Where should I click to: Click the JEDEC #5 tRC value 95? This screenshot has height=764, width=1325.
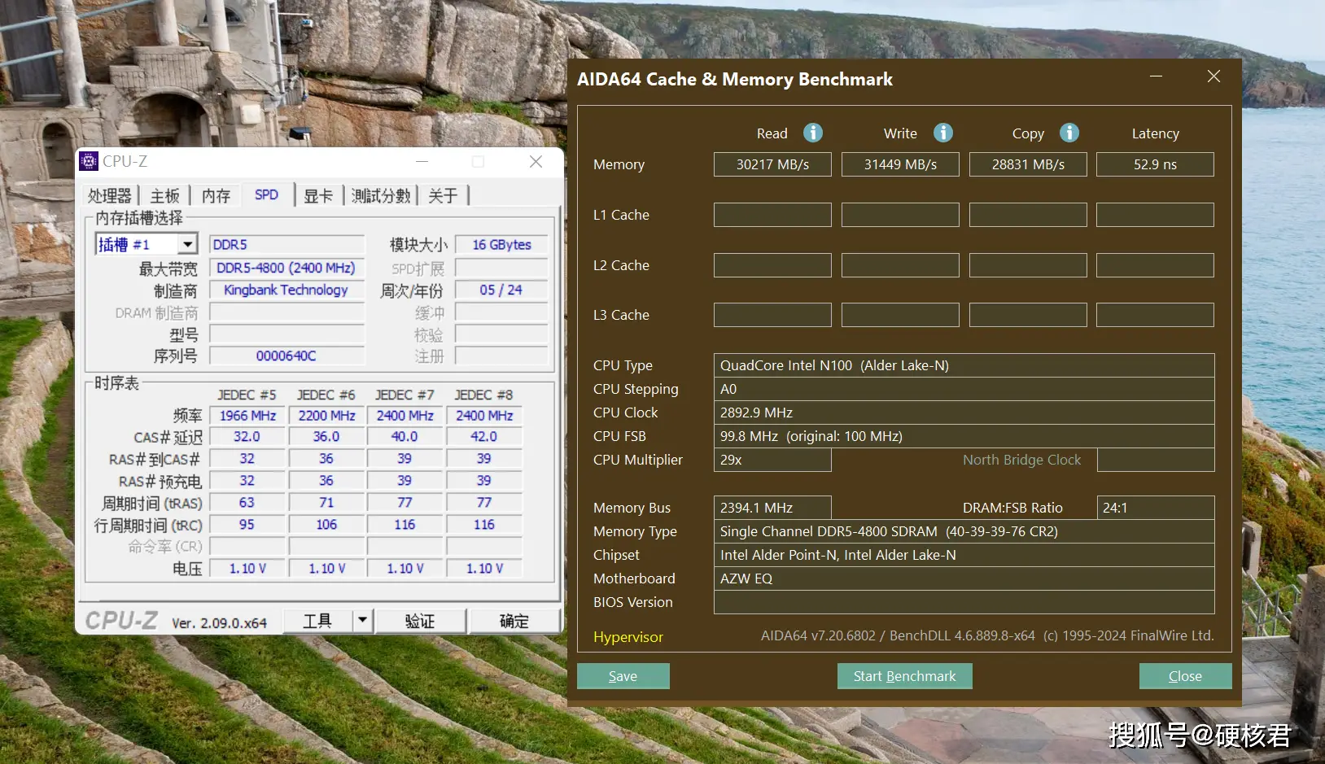pyautogui.click(x=247, y=524)
